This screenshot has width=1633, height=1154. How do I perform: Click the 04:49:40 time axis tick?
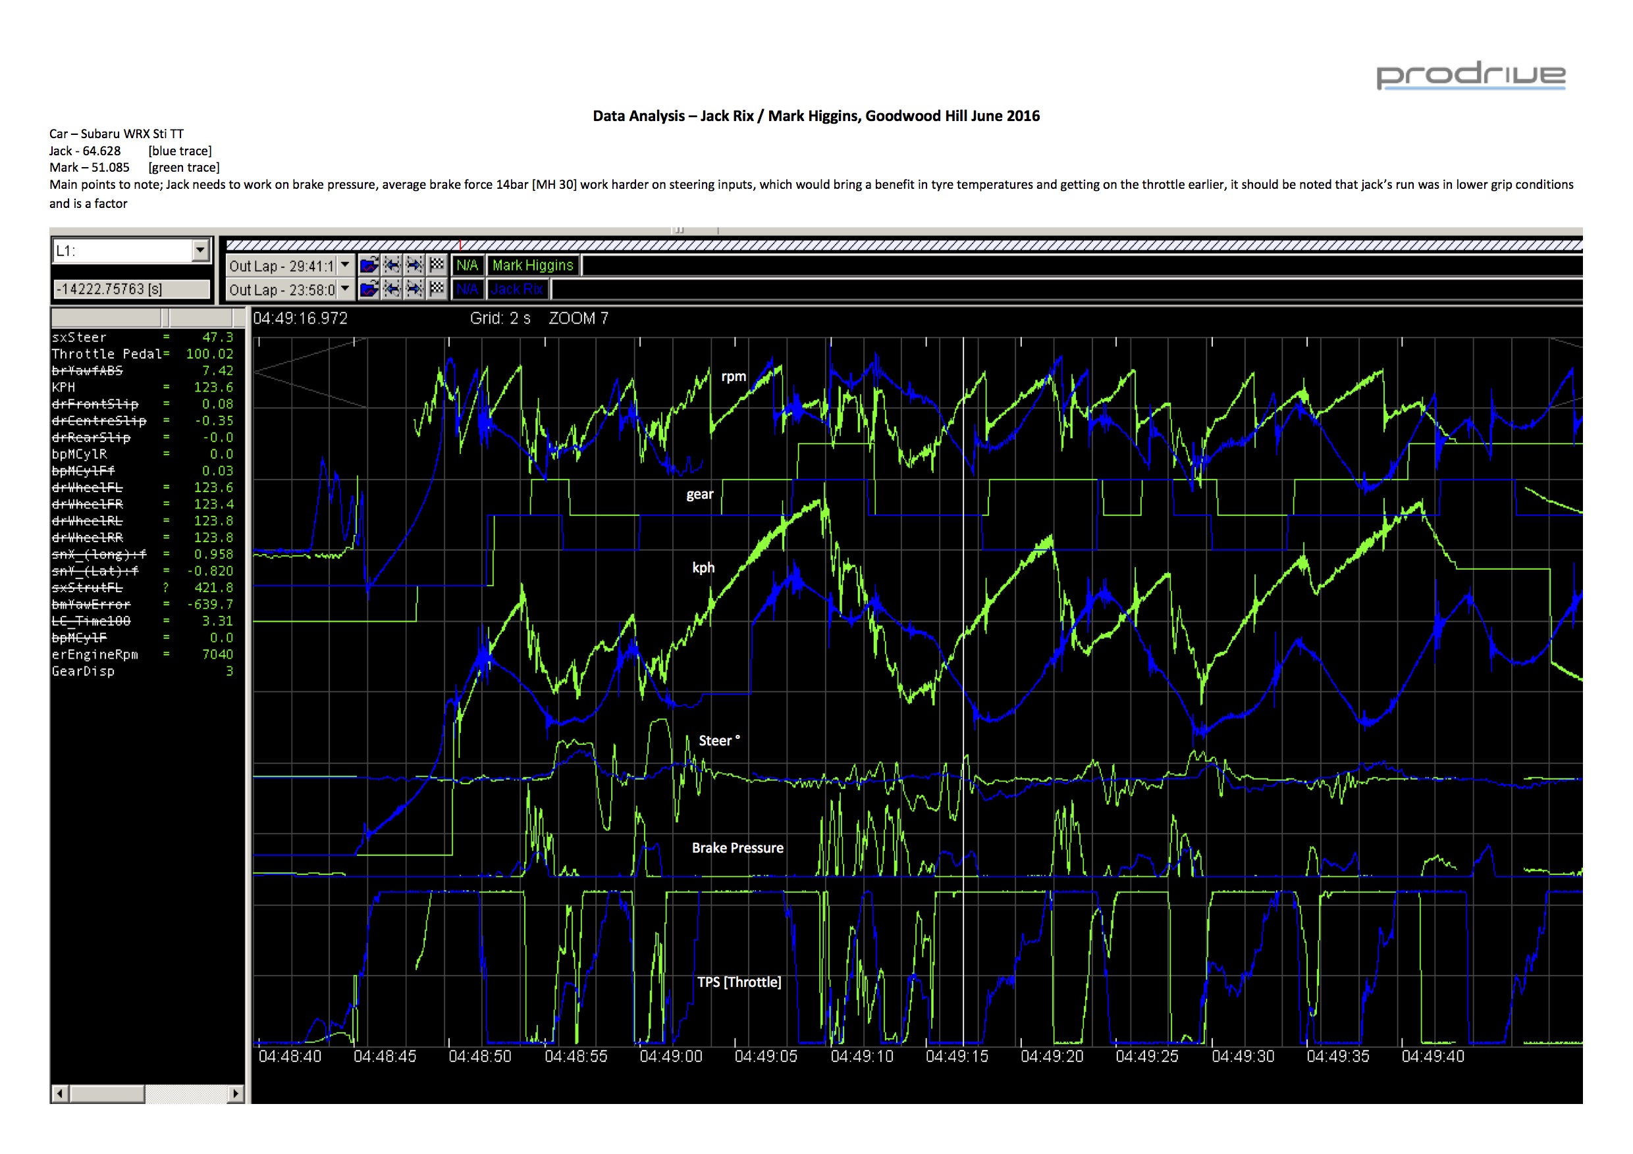[x=1432, y=1057]
